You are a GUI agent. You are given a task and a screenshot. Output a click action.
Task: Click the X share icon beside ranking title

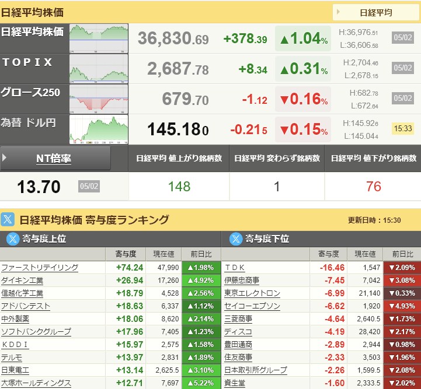coord(8,219)
